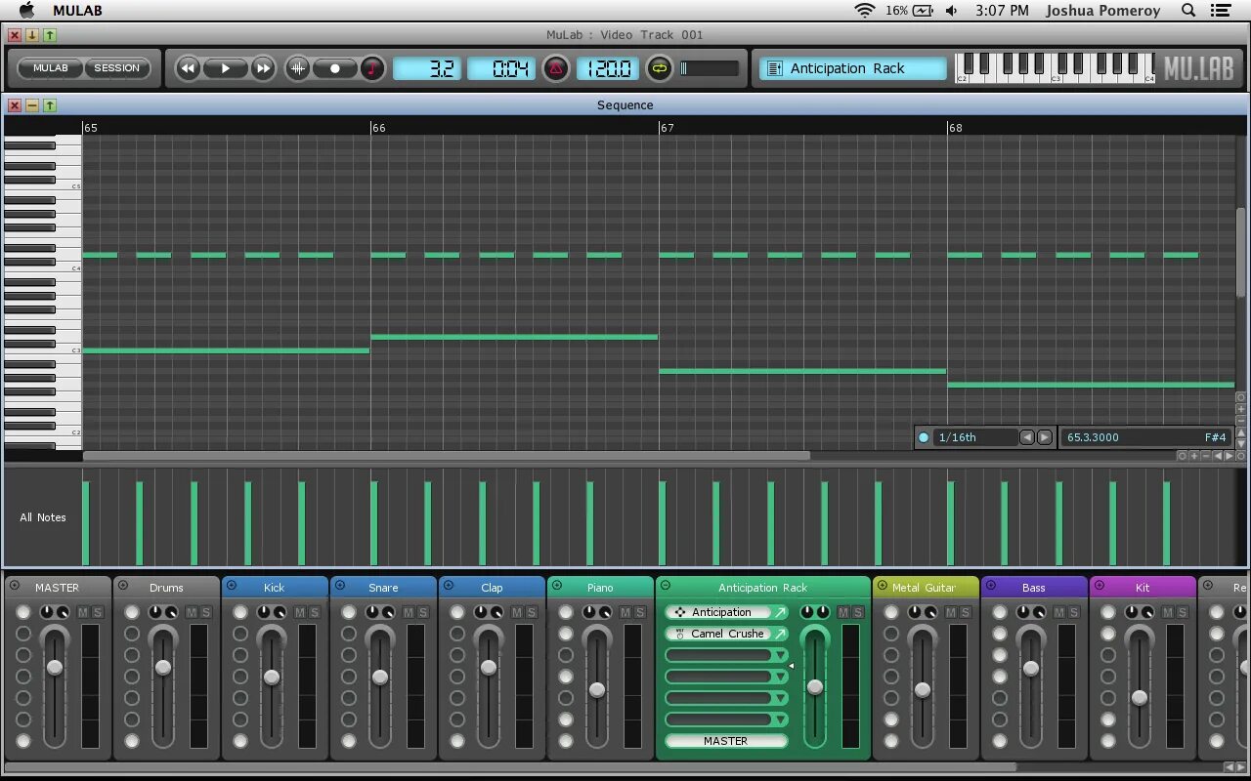Click the Drums track top slot circle
Viewport: 1251px width, 781px height.
pos(132,612)
